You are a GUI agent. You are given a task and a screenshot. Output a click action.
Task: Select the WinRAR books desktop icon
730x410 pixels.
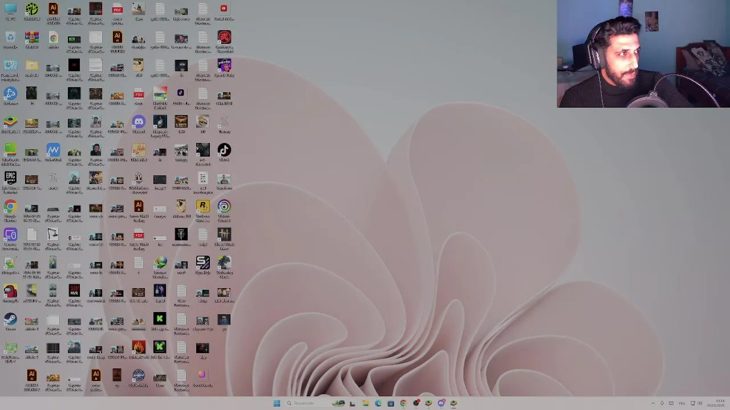(31, 38)
